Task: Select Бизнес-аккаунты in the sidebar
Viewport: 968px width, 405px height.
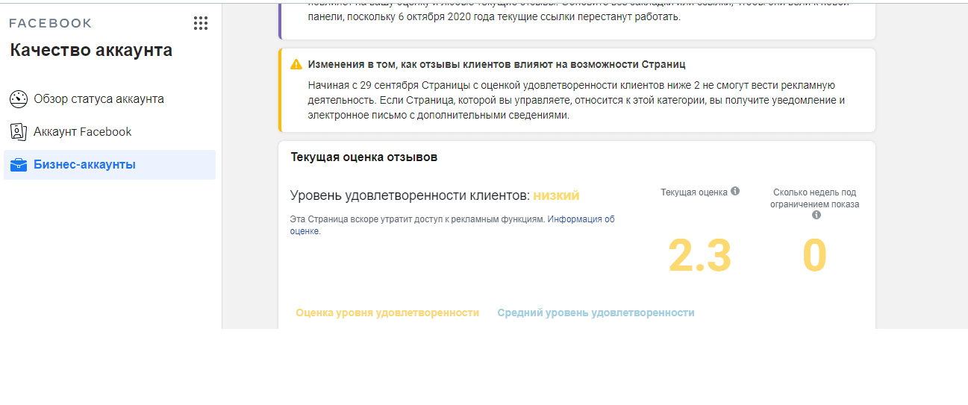Action: [x=110, y=165]
